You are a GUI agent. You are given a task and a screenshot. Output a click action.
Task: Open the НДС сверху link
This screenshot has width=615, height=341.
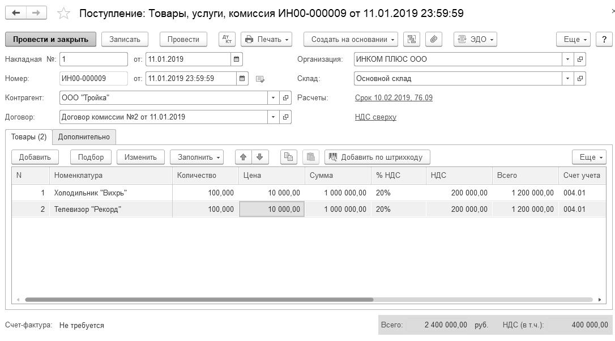click(x=376, y=117)
